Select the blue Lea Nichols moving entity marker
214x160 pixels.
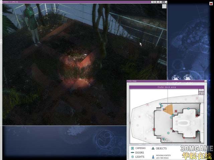pos(164,109)
